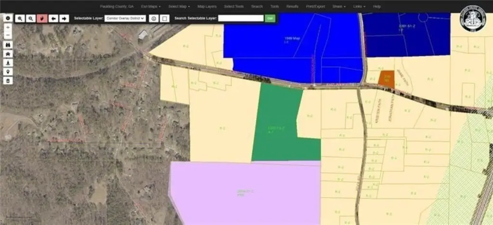Click the zoom out magnifier tool

(31, 18)
